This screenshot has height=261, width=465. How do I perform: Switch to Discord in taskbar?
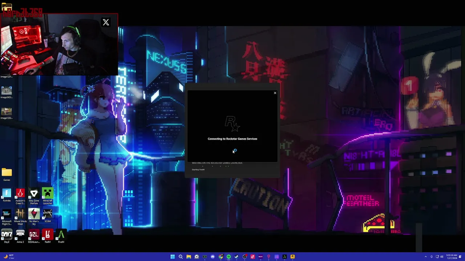(213, 257)
